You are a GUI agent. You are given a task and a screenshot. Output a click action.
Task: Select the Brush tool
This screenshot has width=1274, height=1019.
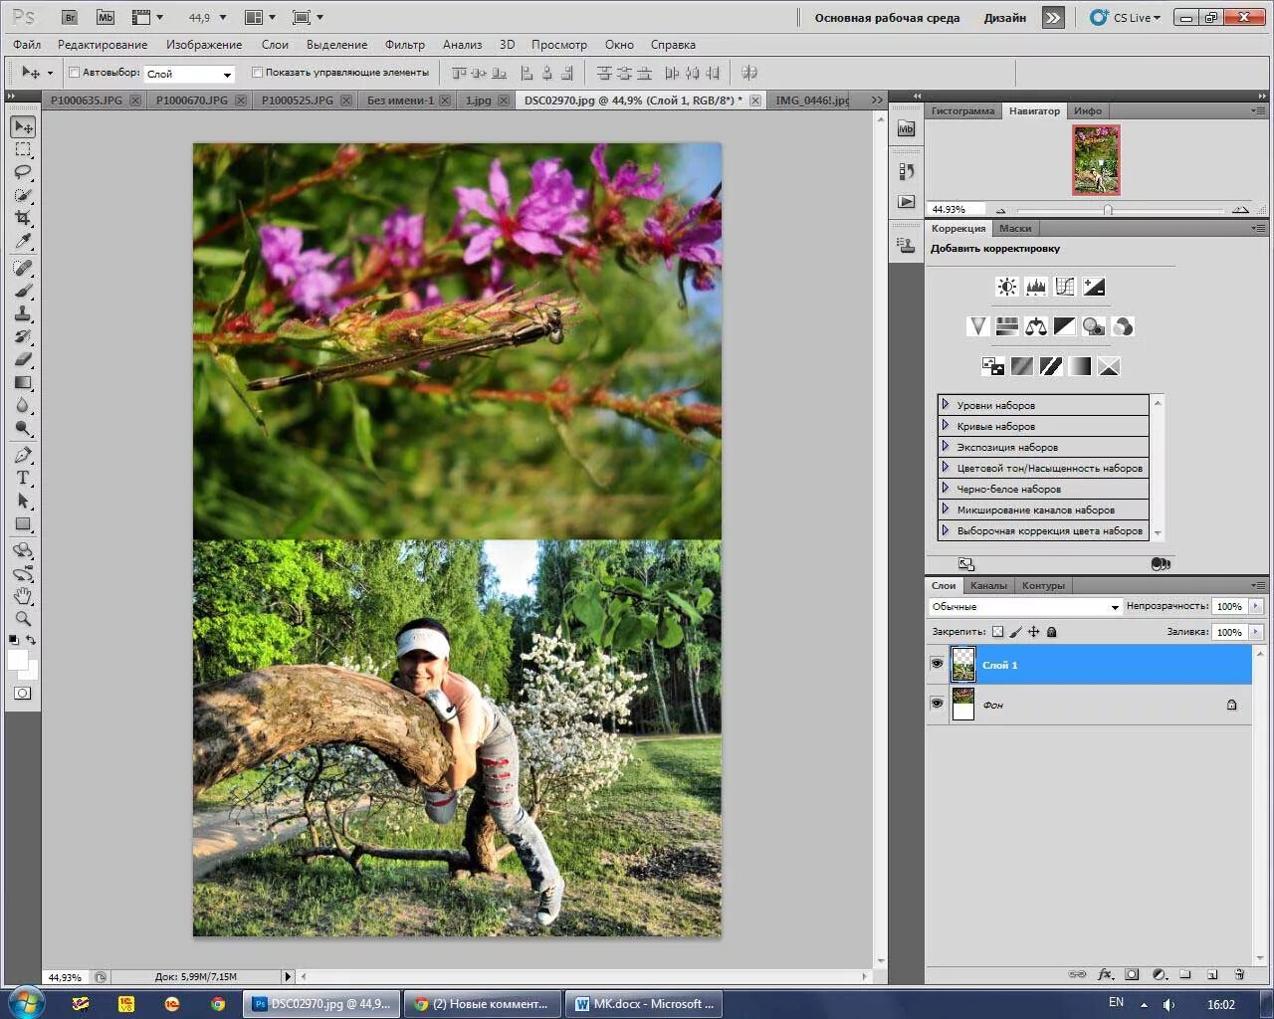(23, 292)
